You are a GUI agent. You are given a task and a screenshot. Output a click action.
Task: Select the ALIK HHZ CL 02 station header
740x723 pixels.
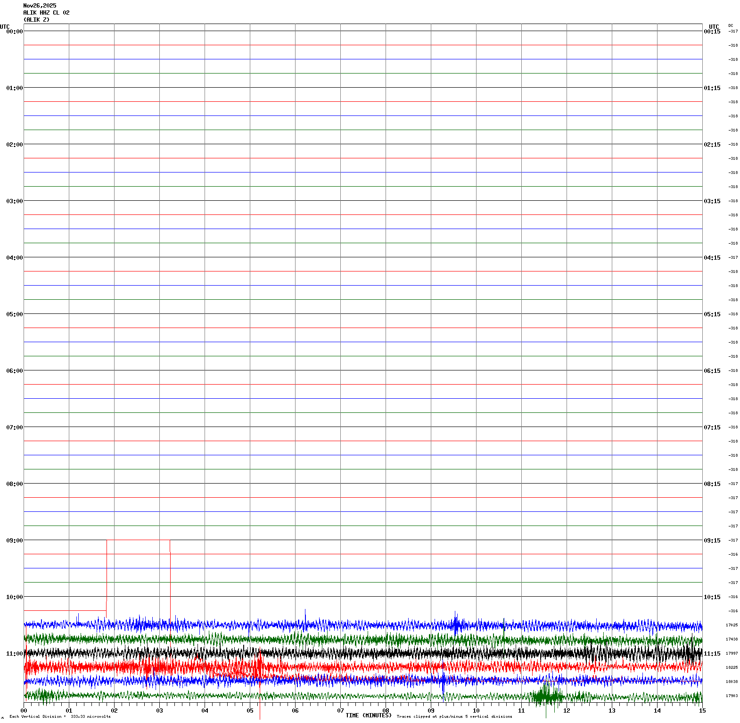click(46, 13)
